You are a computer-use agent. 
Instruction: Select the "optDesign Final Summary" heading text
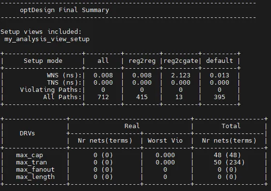pos(64,10)
